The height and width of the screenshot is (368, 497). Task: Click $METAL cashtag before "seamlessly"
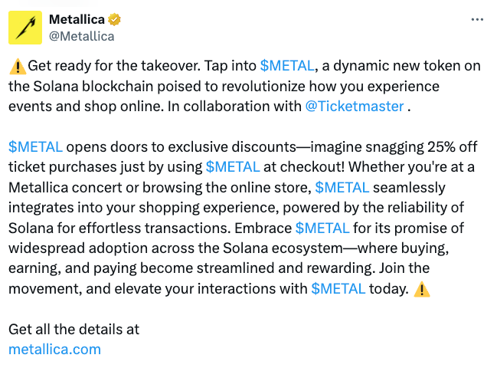tap(342, 187)
